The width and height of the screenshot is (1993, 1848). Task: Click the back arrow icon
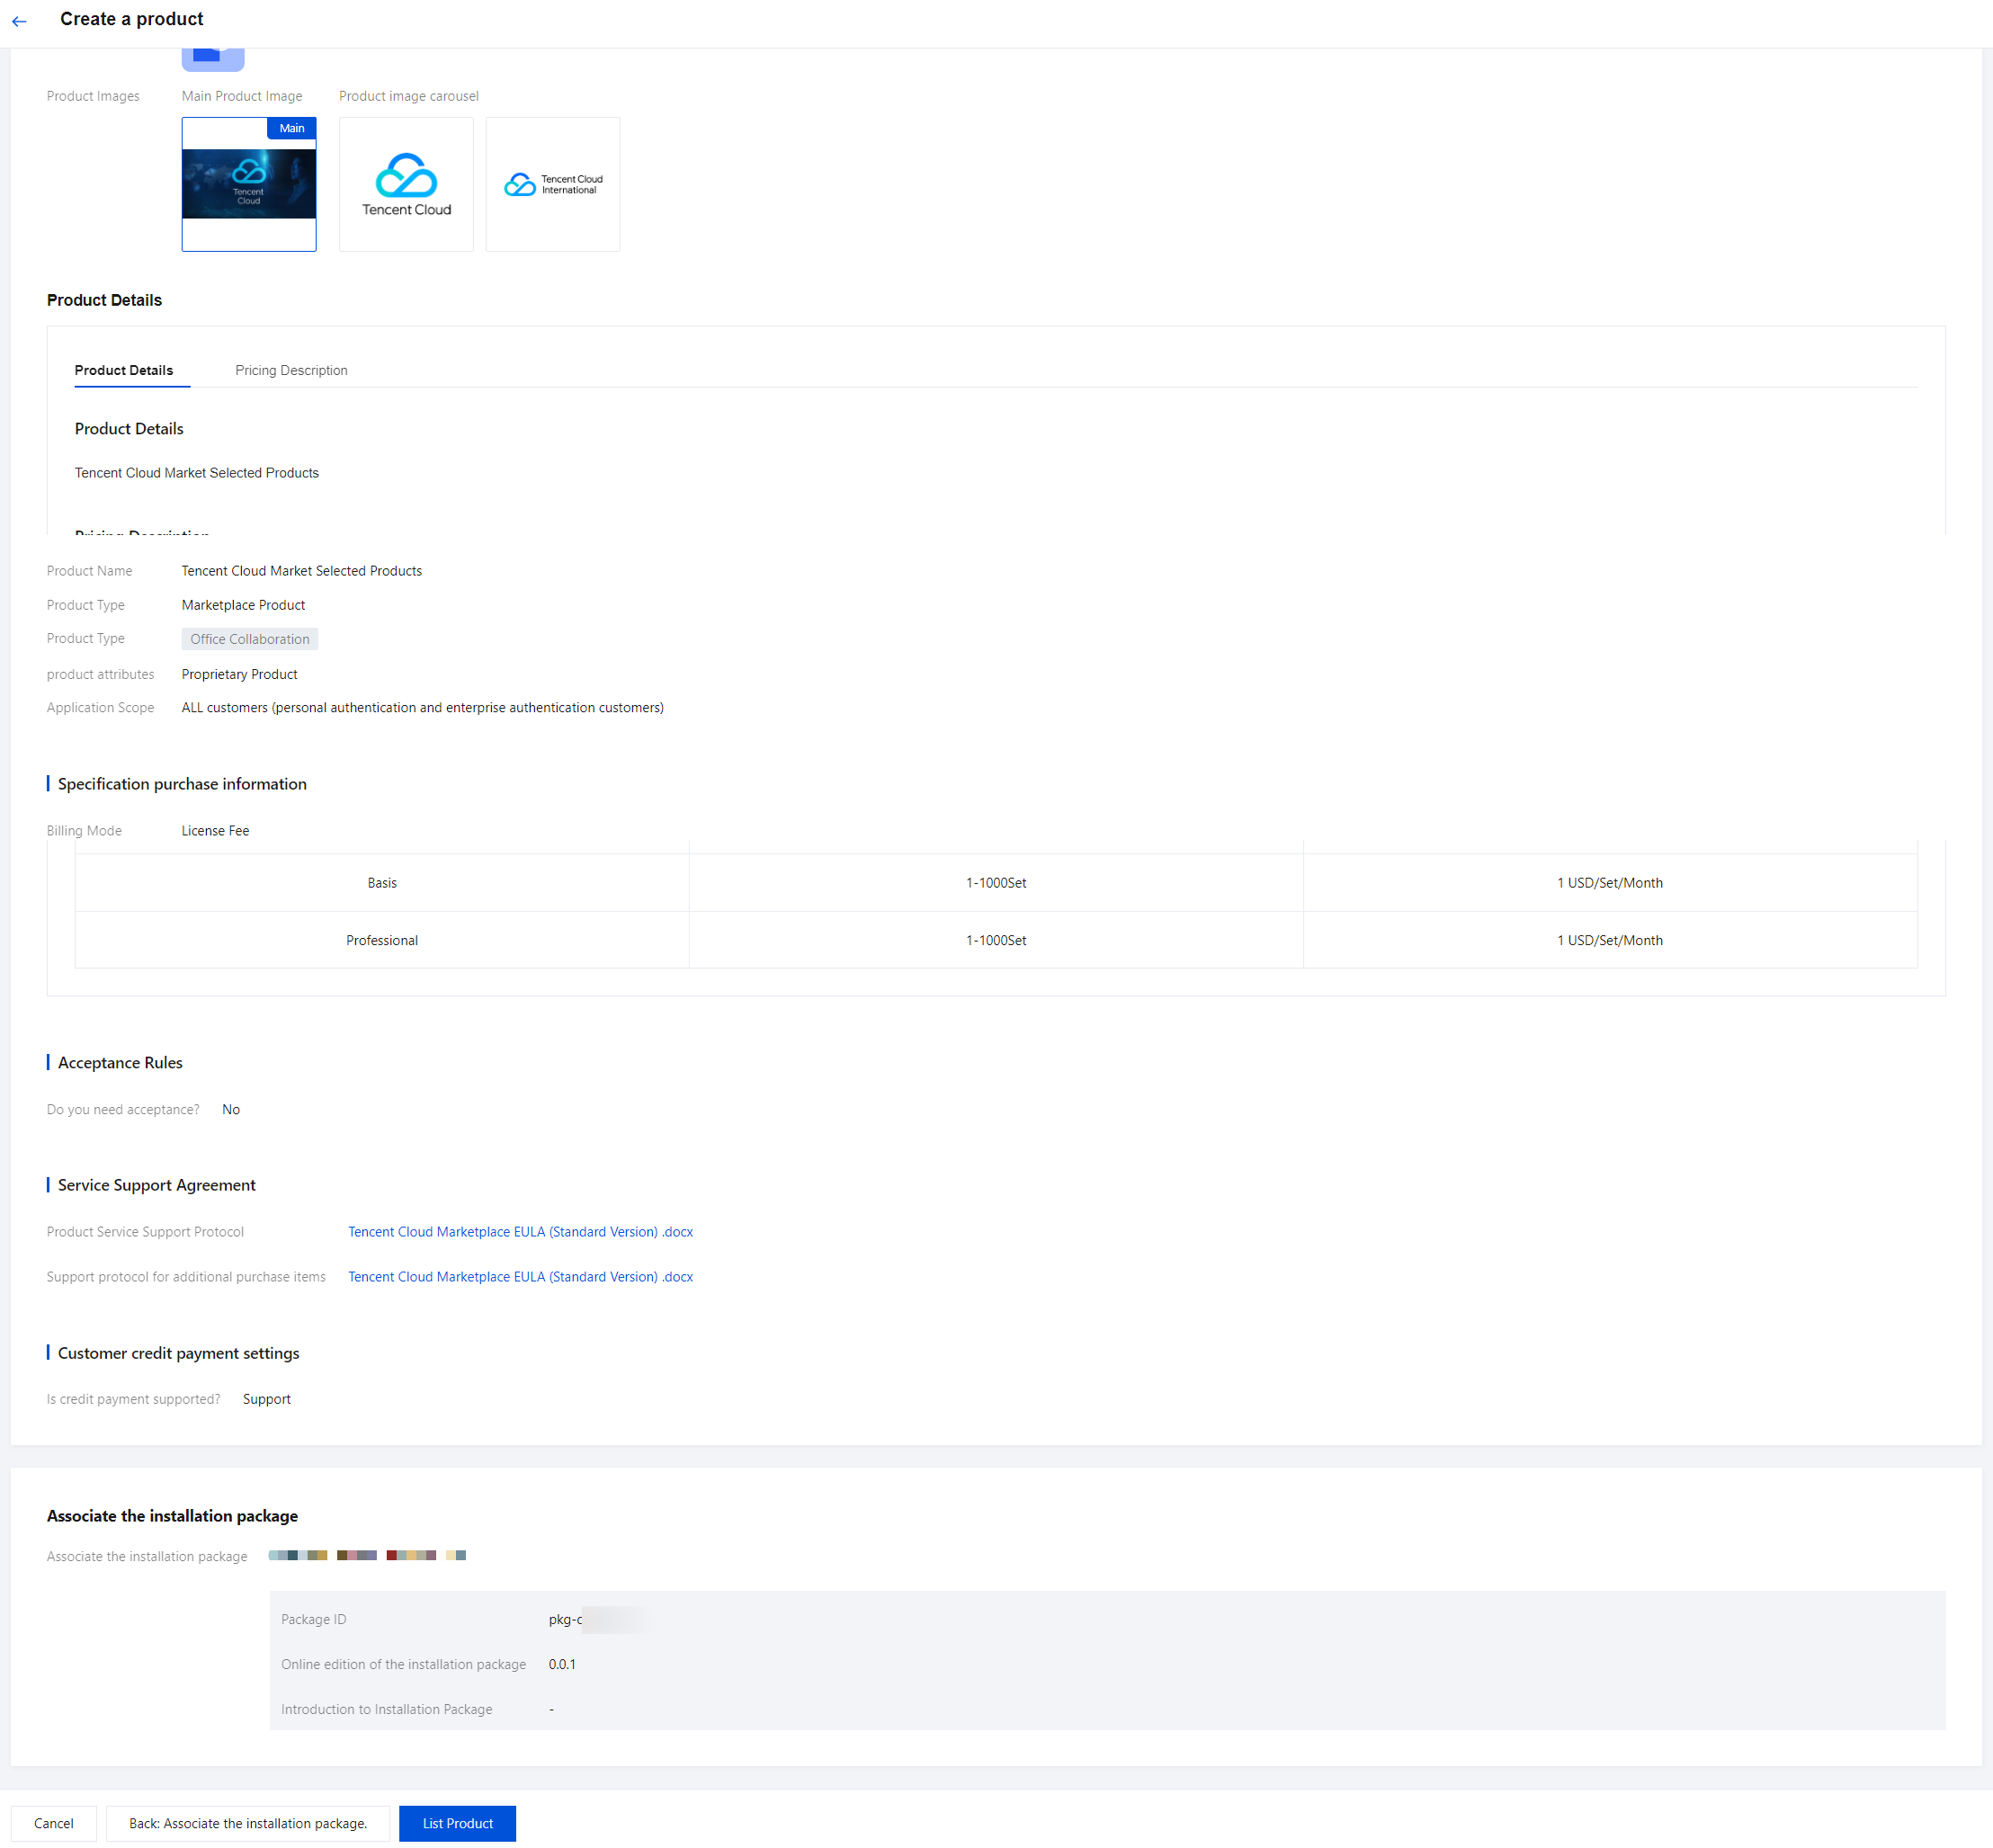(19, 20)
